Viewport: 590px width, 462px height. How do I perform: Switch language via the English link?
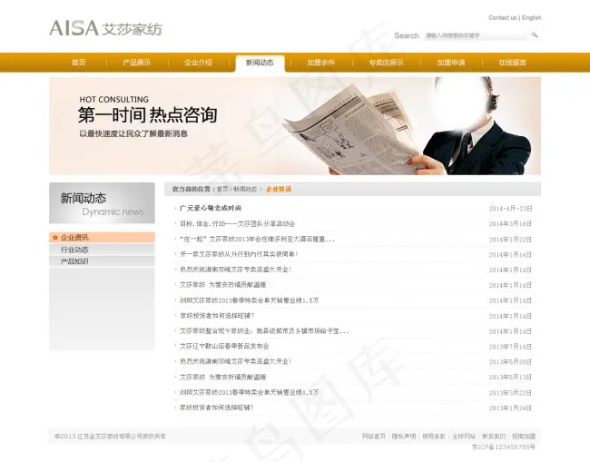pyautogui.click(x=531, y=17)
